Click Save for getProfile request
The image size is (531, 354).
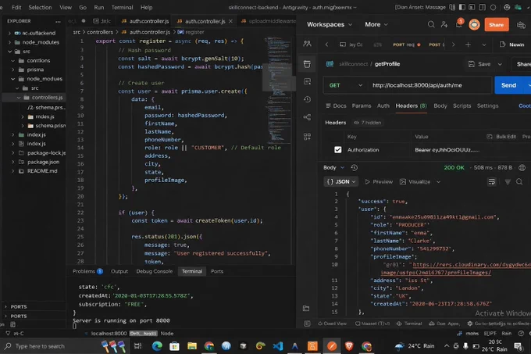click(x=479, y=64)
